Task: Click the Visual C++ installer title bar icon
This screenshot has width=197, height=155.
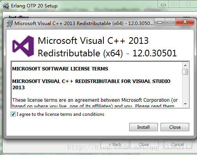Action: coord(10,23)
